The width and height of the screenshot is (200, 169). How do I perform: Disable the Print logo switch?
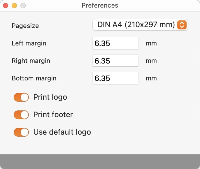click(21, 97)
